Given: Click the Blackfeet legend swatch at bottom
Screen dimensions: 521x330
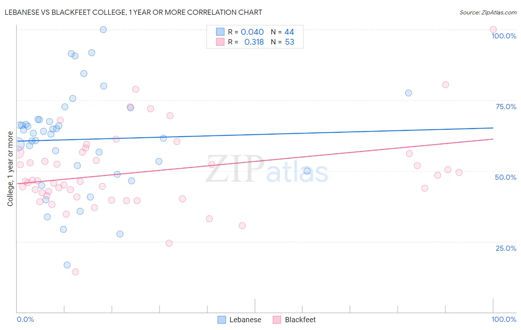Looking at the screenshot, I should coord(277,320).
